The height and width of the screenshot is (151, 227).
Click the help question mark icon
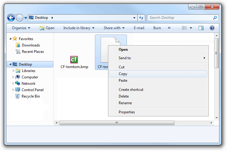[x=212, y=28]
